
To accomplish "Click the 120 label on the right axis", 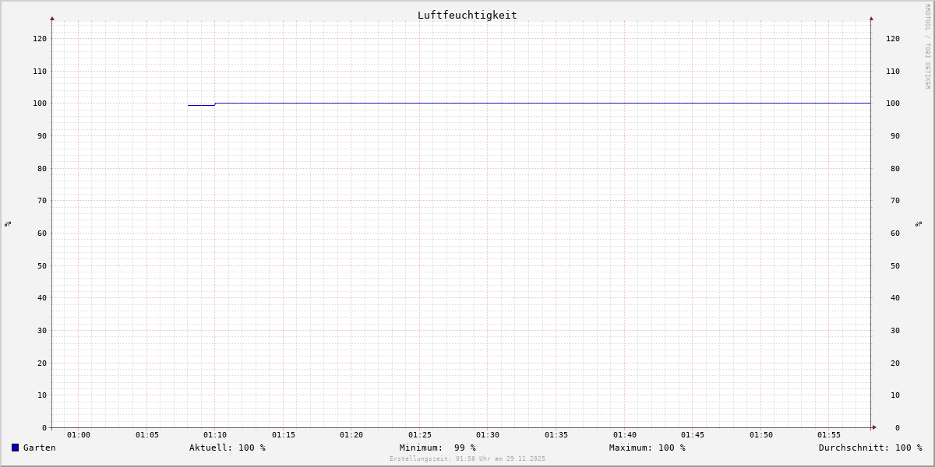I will click(893, 39).
